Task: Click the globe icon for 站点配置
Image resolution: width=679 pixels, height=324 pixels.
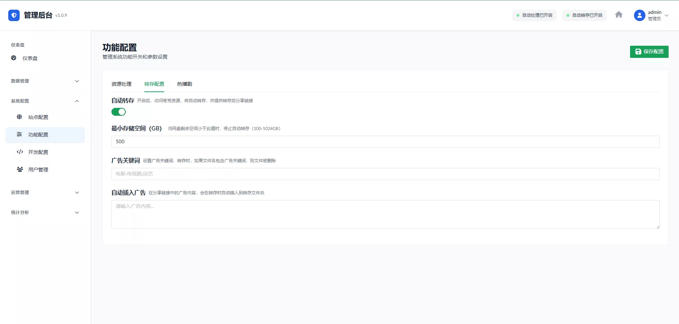Action: 19,117
